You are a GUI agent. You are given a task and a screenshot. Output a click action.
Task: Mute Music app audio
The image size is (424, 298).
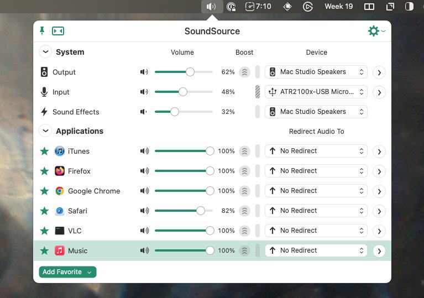coord(144,250)
